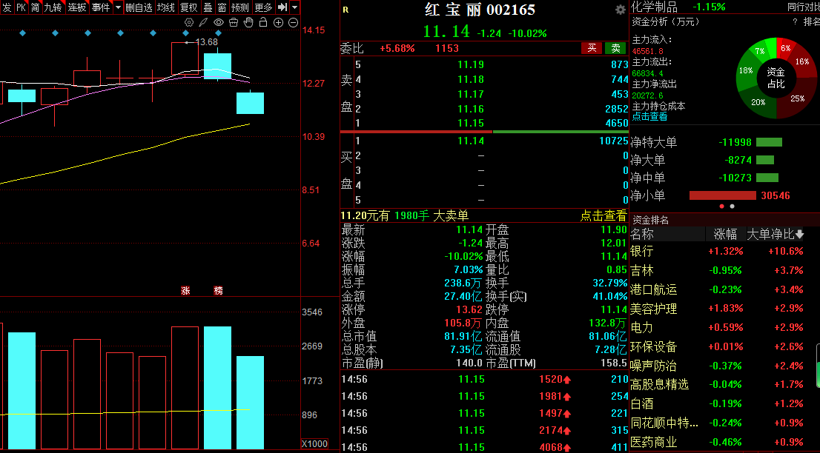Image resolution: width=820 pixels, height=453 pixels.
Task: Click the 13.68 high price label
Action: tap(206, 41)
